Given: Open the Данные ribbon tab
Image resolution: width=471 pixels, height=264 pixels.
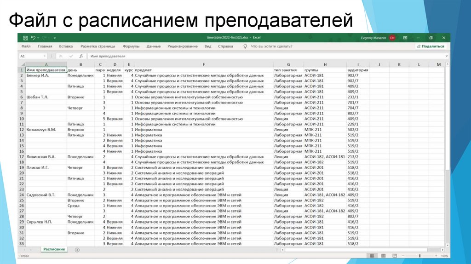Looking at the screenshot, I should coord(154,46).
